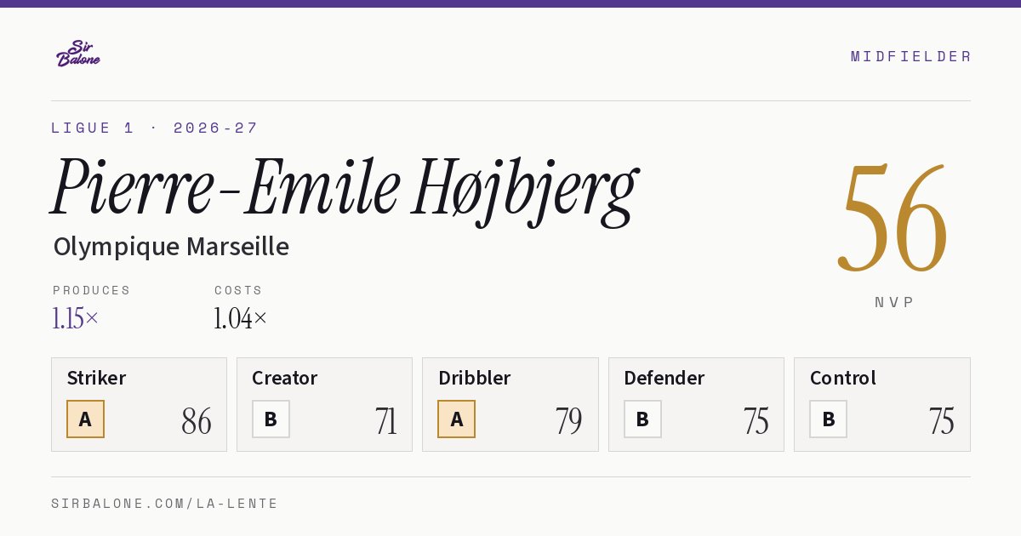This screenshot has width=1021, height=536.
Task: Click the Olympique Marseille club name
Action: 171,247
